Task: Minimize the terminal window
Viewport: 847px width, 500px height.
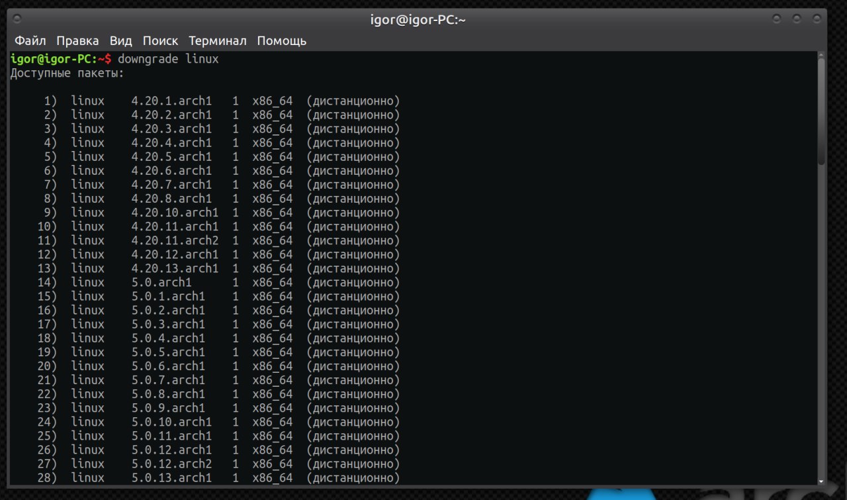Action: [x=777, y=19]
